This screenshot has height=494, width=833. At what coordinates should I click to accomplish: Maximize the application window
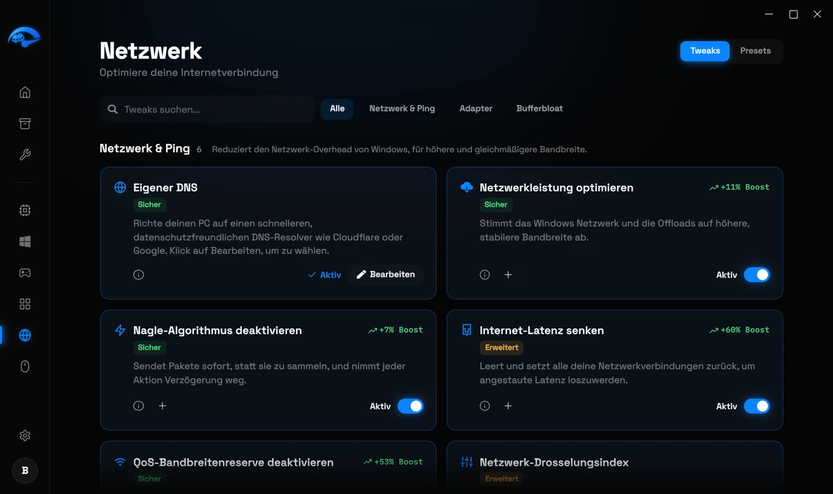pos(793,14)
